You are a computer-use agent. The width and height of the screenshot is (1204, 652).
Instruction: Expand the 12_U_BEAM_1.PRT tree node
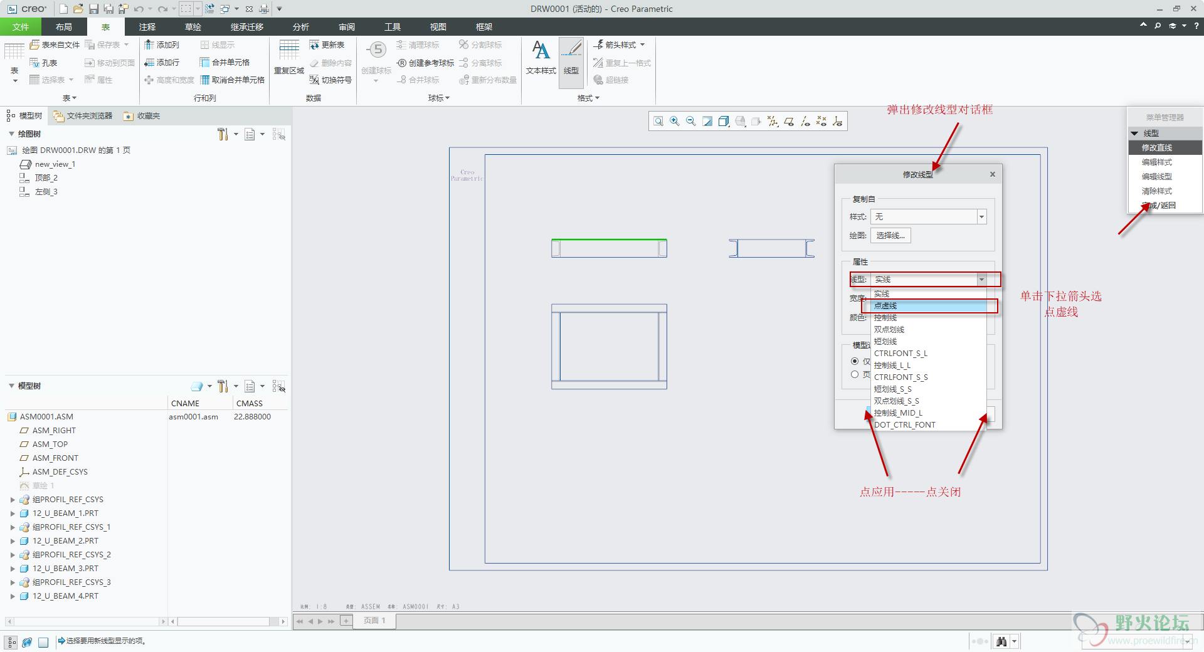tap(13, 513)
